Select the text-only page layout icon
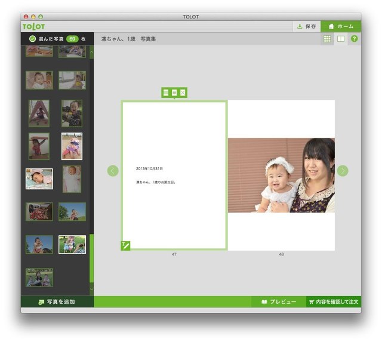The width and height of the screenshot is (382, 342). (x=166, y=93)
